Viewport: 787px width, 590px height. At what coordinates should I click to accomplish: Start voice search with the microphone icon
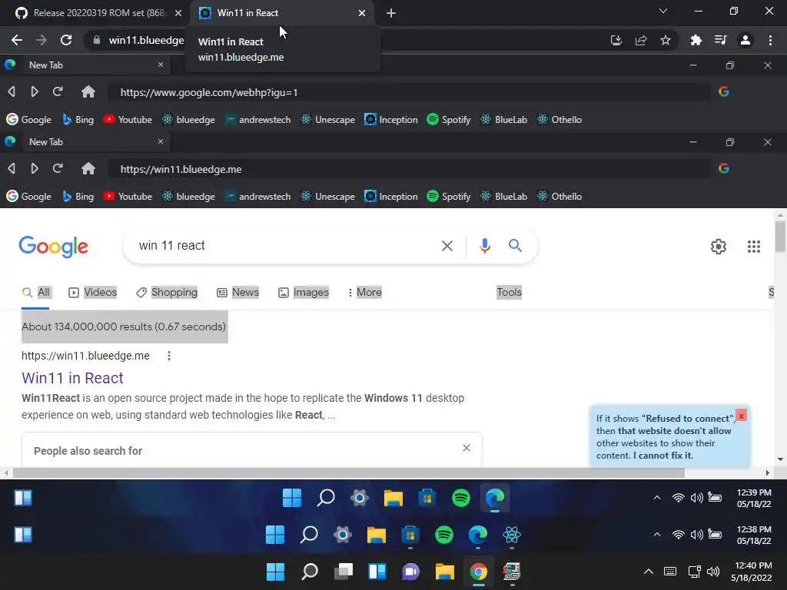point(485,245)
